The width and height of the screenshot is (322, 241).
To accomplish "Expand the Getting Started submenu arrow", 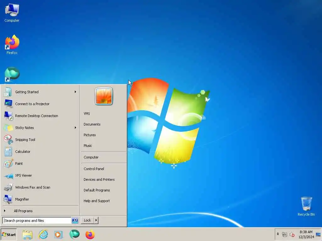I will (75, 92).
